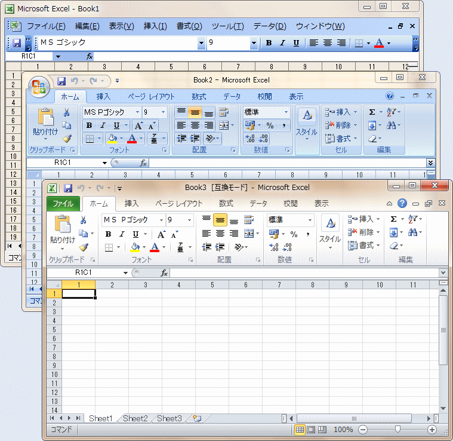
Task: Open font name dropdown in Book1 toolbar
Action: (201, 43)
